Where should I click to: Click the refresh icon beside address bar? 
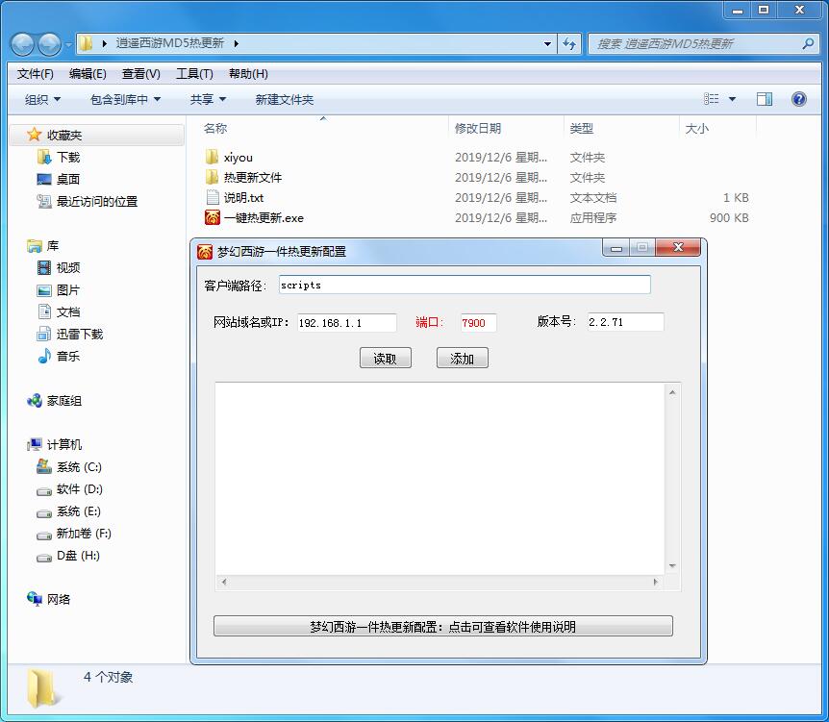click(569, 43)
